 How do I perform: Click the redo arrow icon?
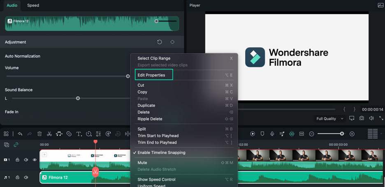tap(30, 134)
